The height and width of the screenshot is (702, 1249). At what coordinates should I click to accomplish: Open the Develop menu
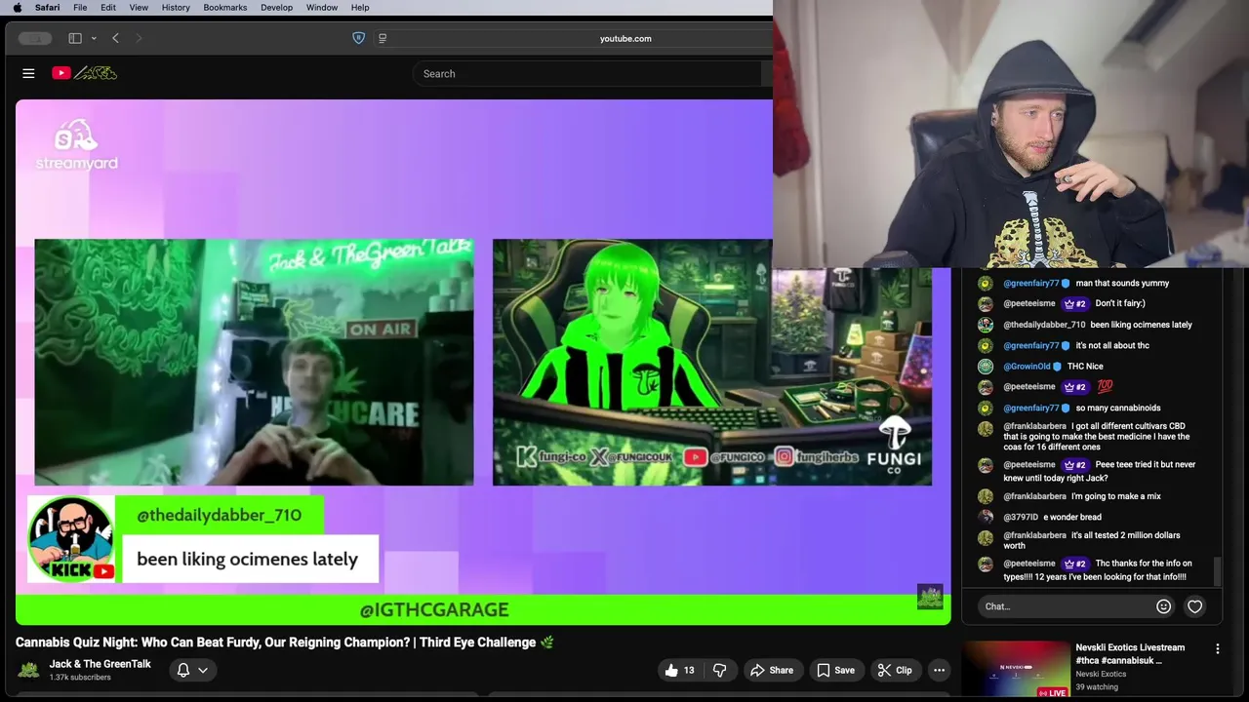click(276, 8)
